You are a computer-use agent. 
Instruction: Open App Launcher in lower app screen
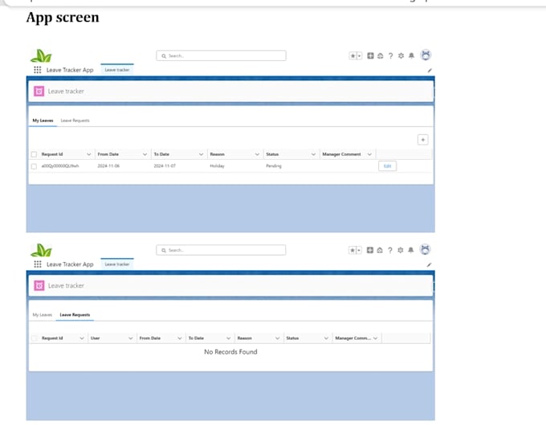pyautogui.click(x=38, y=264)
